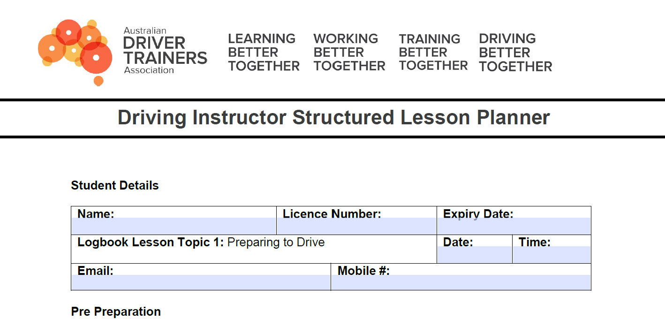Select the DRIVING BETTER TOGETHER slogan

(x=515, y=53)
